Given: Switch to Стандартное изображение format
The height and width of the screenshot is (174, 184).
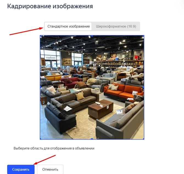Looking at the screenshot, I should 68,26.
